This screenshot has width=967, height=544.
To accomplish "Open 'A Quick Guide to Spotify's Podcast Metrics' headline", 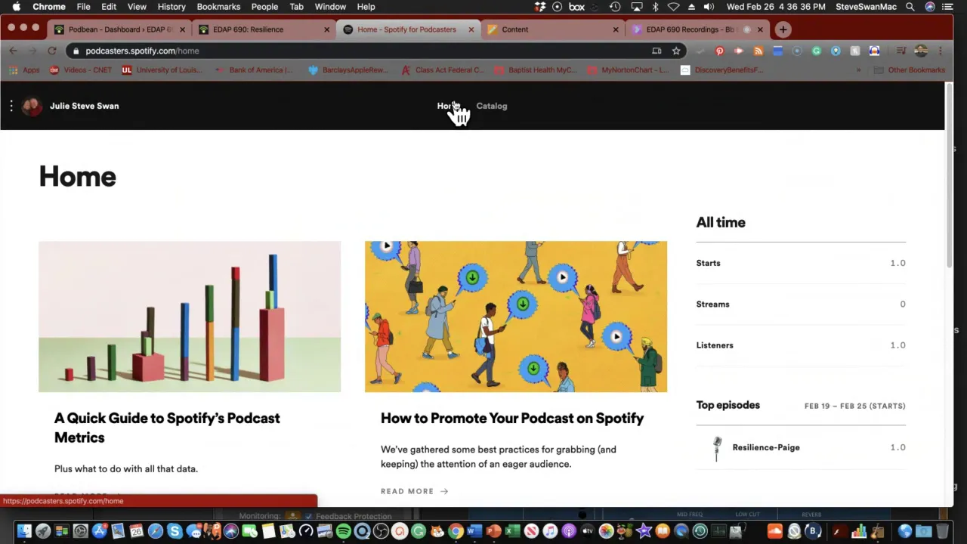I will tap(167, 428).
